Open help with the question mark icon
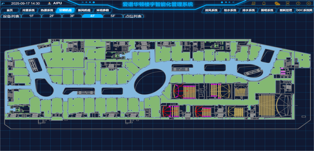This screenshot has width=314, height=151. (298, 3)
